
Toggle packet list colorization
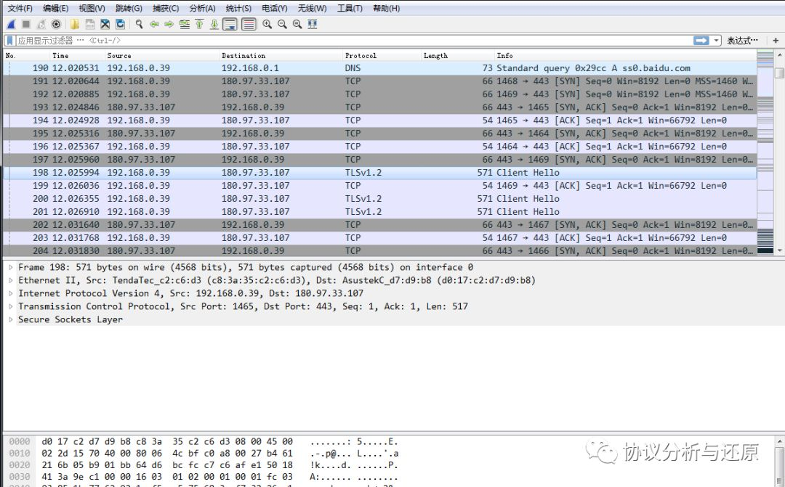point(249,24)
